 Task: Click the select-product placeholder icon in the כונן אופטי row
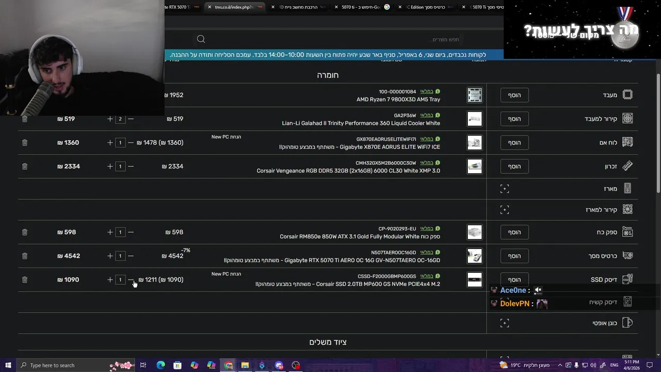(x=505, y=323)
